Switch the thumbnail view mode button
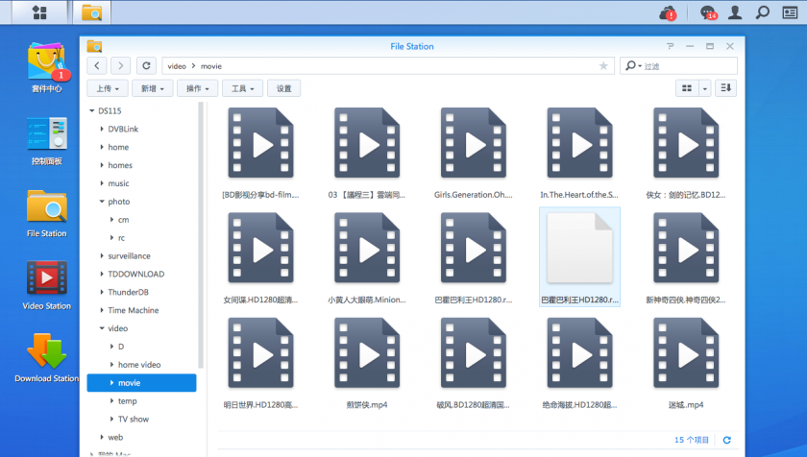 coord(686,88)
